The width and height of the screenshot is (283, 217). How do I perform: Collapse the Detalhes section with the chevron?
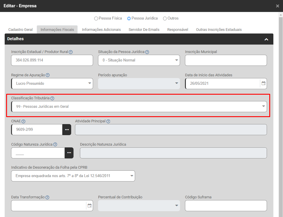pos(266,39)
